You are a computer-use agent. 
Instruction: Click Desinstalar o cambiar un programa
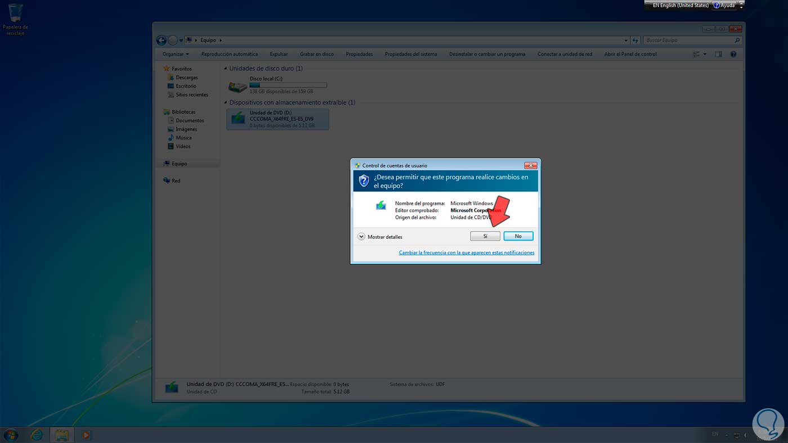(487, 55)
